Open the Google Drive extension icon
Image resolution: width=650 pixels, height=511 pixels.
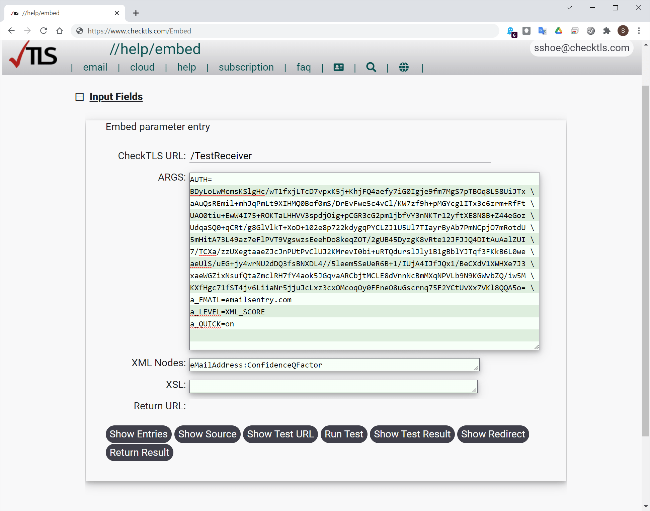[x=558, y=31]
